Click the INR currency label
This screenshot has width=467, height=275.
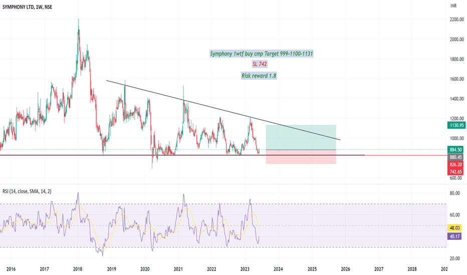453,5
